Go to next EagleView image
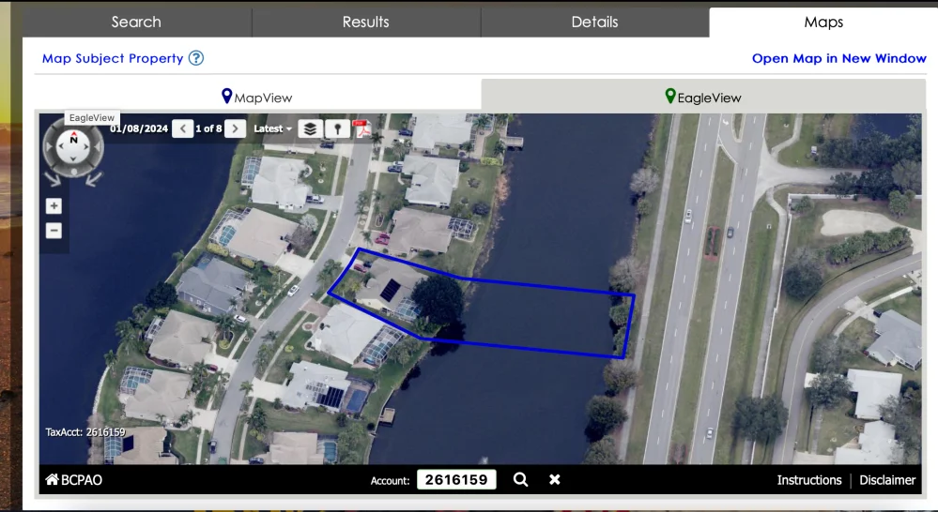938x512 pixels. point(235,128)
